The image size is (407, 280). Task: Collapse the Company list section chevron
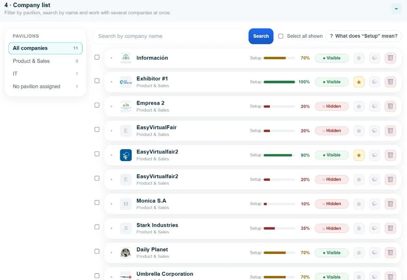[x=396, y=8]
